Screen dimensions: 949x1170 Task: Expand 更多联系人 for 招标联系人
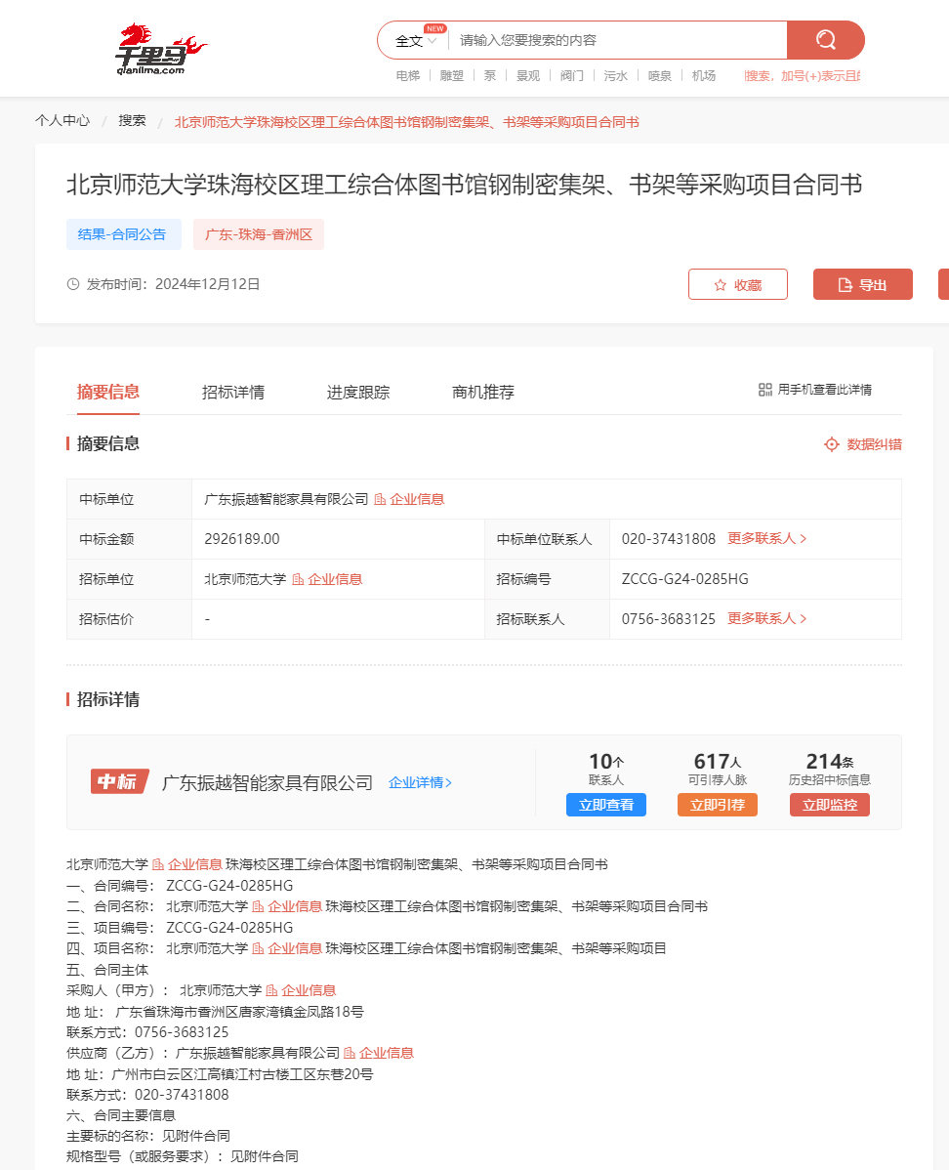tap(767, 618)
